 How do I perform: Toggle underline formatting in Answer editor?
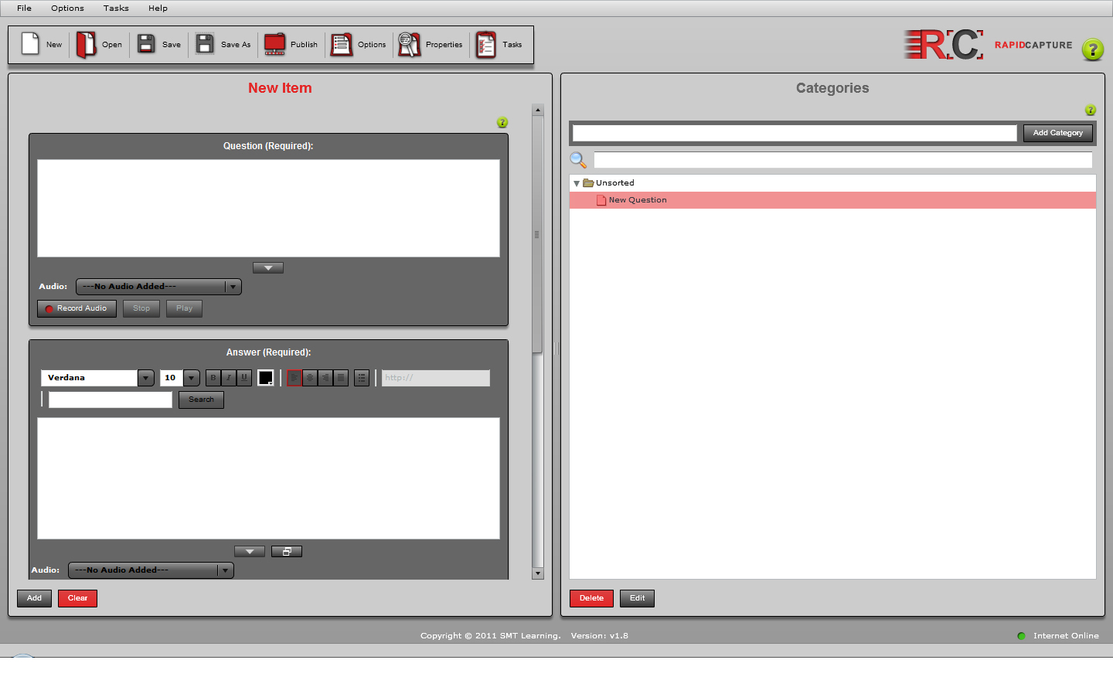coord(244,378)
